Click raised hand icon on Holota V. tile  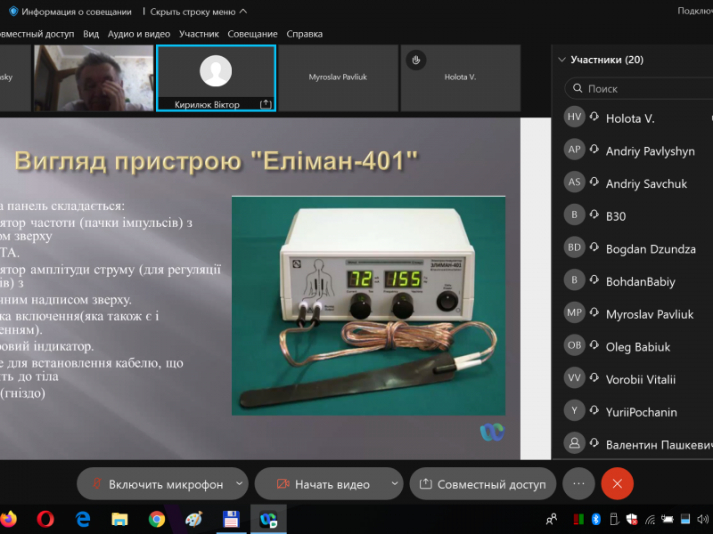[414, 60]
